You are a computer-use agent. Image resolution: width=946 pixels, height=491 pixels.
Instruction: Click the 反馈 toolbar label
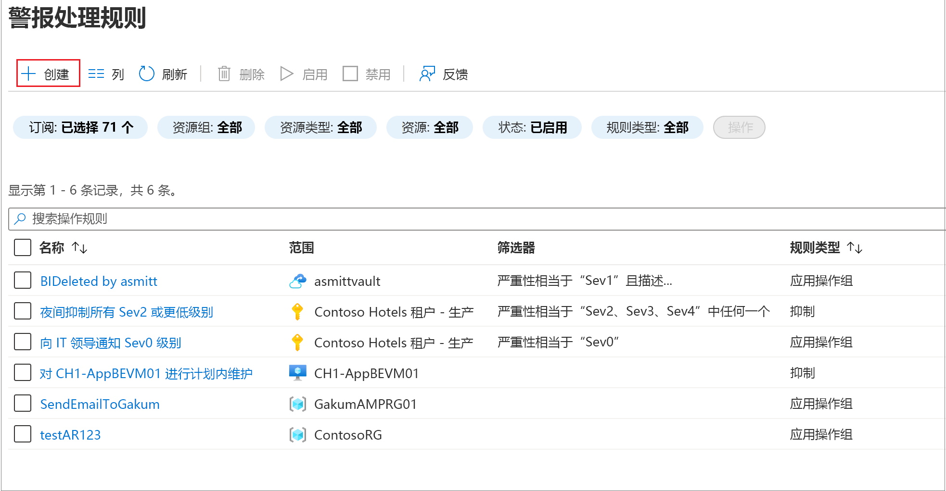point(455,74)
